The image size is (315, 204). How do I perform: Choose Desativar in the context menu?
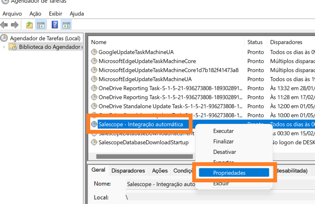point(225,152)
